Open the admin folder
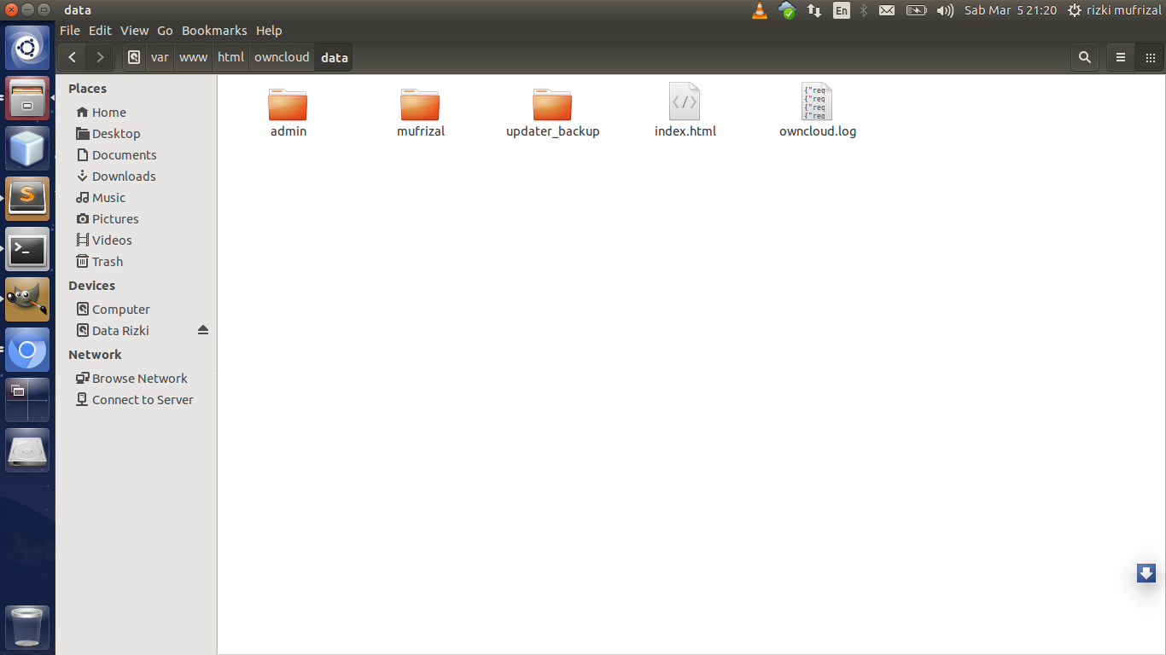Image resolution: width=1166 pixels, height=655 pixels. (x=288, y=104)
